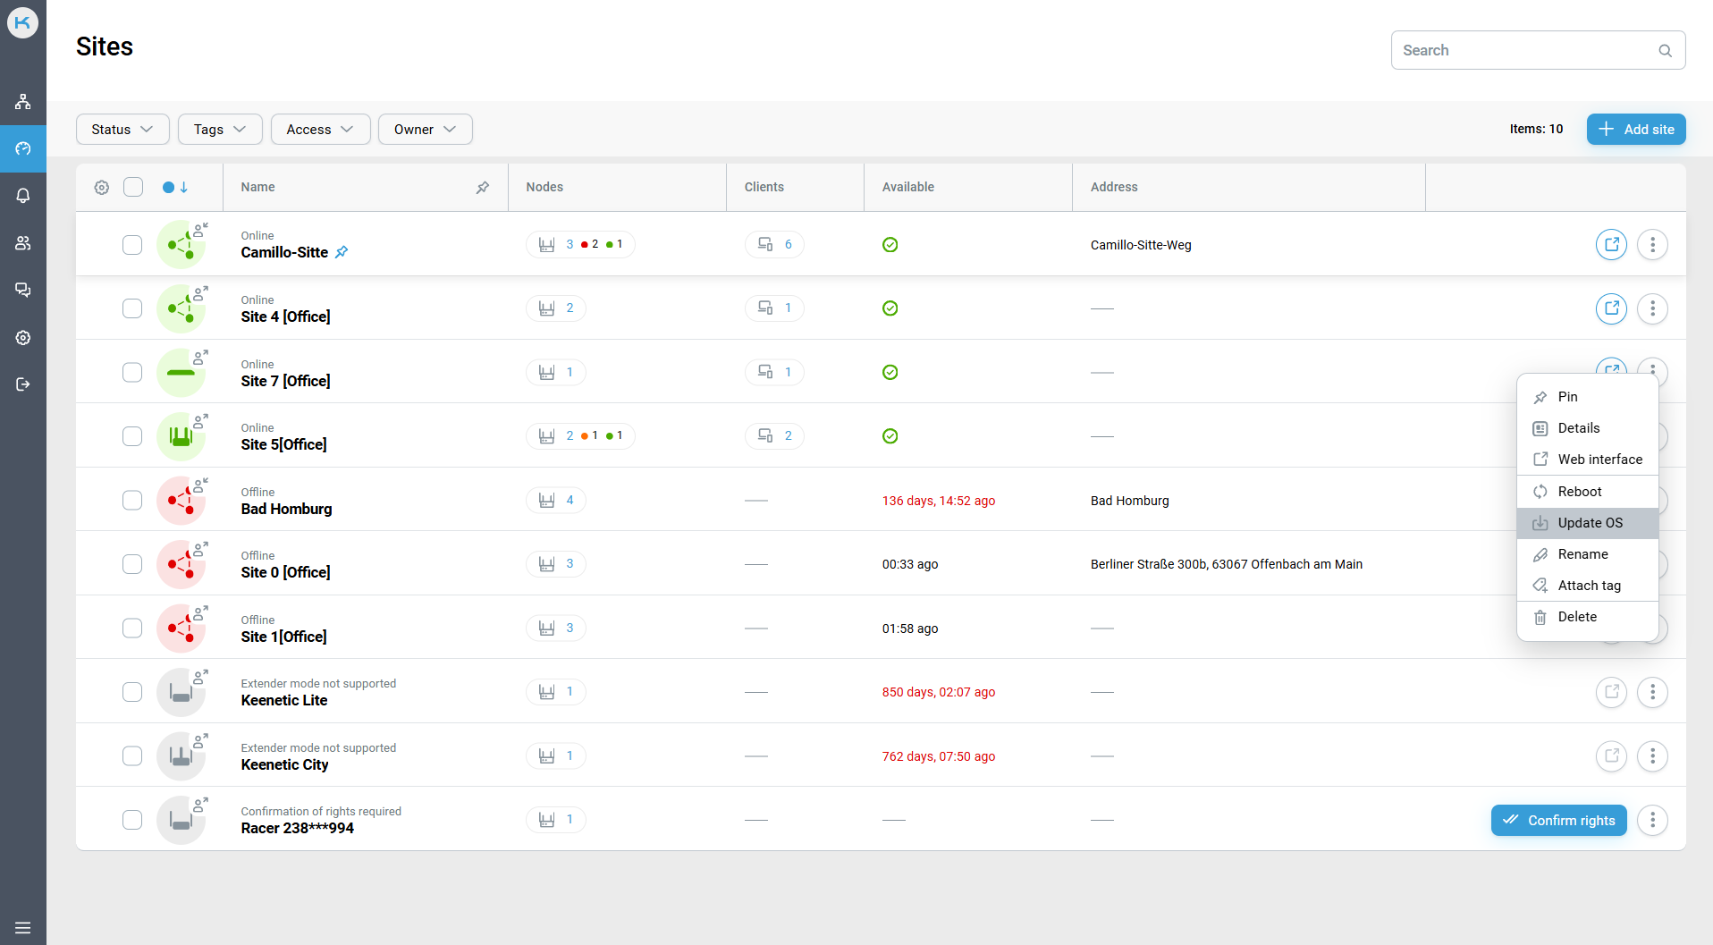Open the network topology icon in the sidebar
Image resolution: width=1713 pixels, height=945 pixels.
coord(22,101)
